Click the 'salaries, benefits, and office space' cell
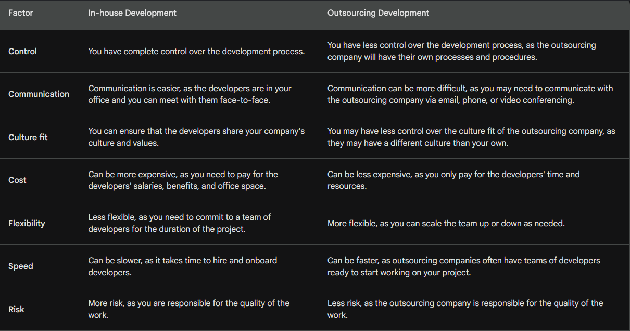This screenshot has width=630, height=331. point(183,180)
